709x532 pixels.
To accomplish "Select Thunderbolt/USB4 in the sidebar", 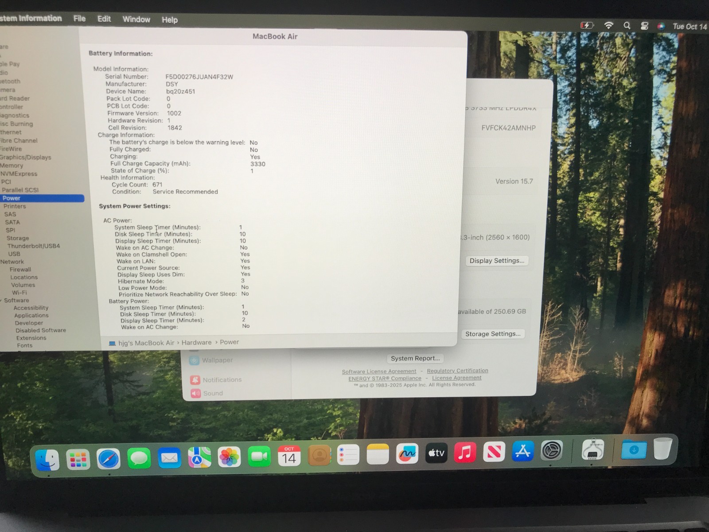I will coord(34,246).
